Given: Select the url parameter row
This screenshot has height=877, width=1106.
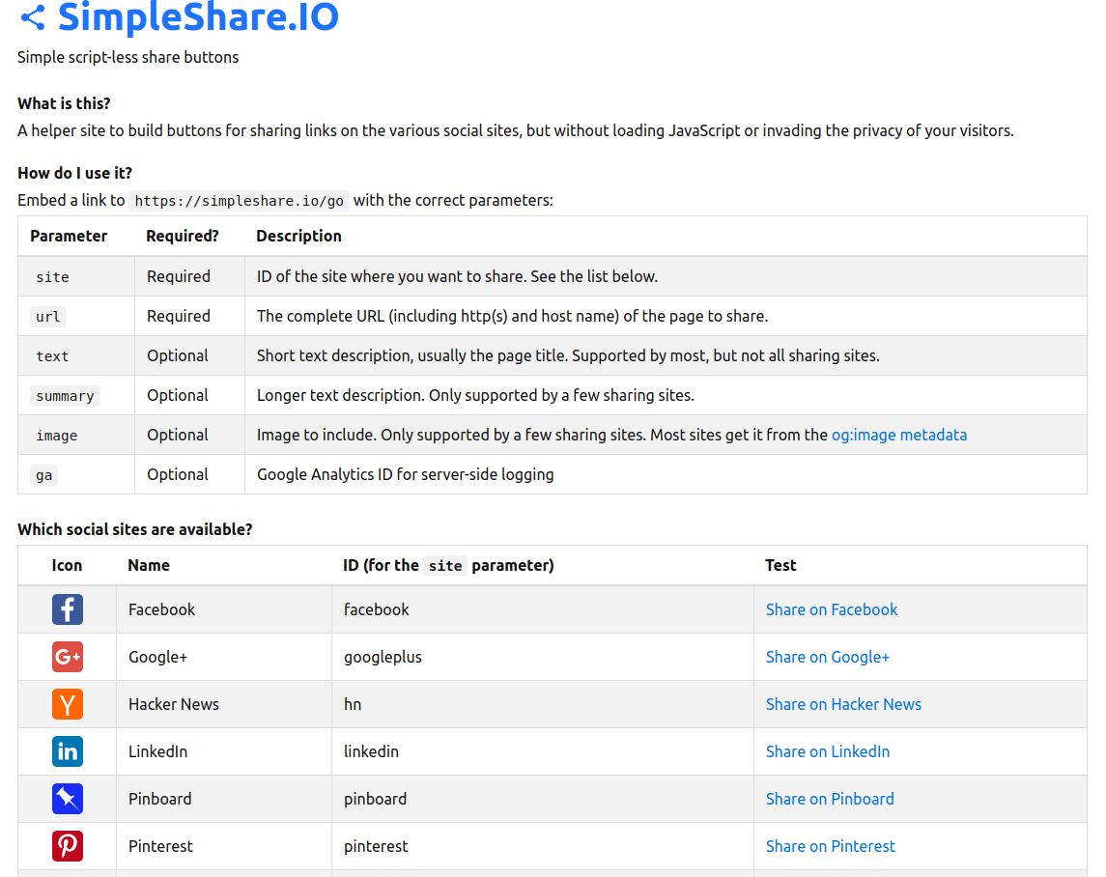Looking at the screenshot, I should point(46,316).
